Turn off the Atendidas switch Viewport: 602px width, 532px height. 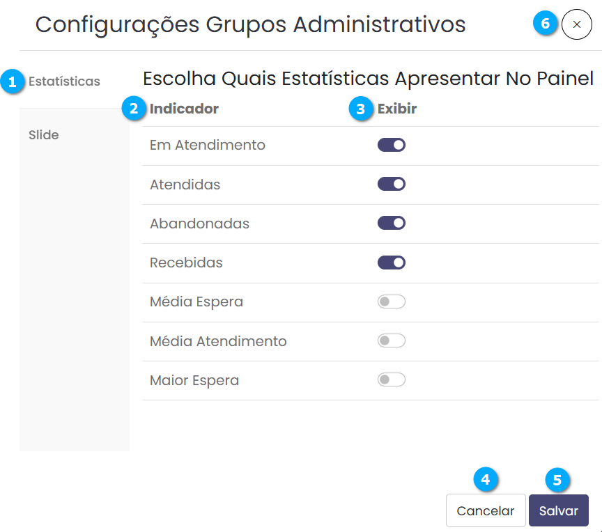[392, 185]
